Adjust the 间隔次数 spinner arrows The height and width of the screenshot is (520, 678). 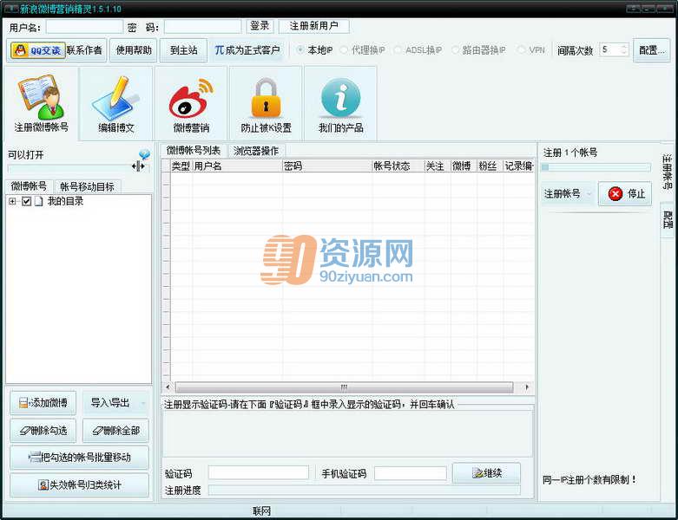click(623, 49)
